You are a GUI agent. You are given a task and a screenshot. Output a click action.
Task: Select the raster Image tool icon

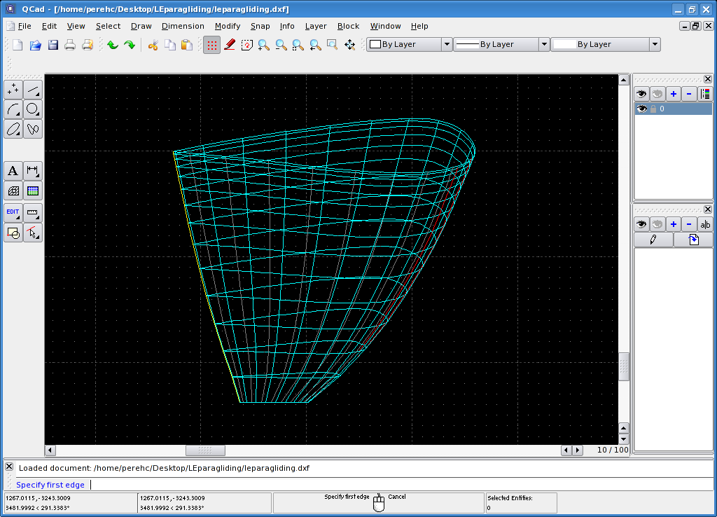click(33, 191)
